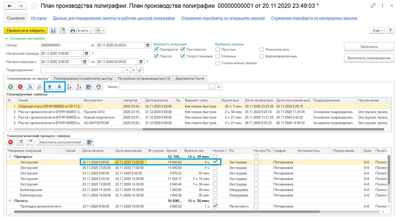This screenshot has height=217, width=396.
Task: Move the selected order up with blue arrow
Action: coord(49,87)
